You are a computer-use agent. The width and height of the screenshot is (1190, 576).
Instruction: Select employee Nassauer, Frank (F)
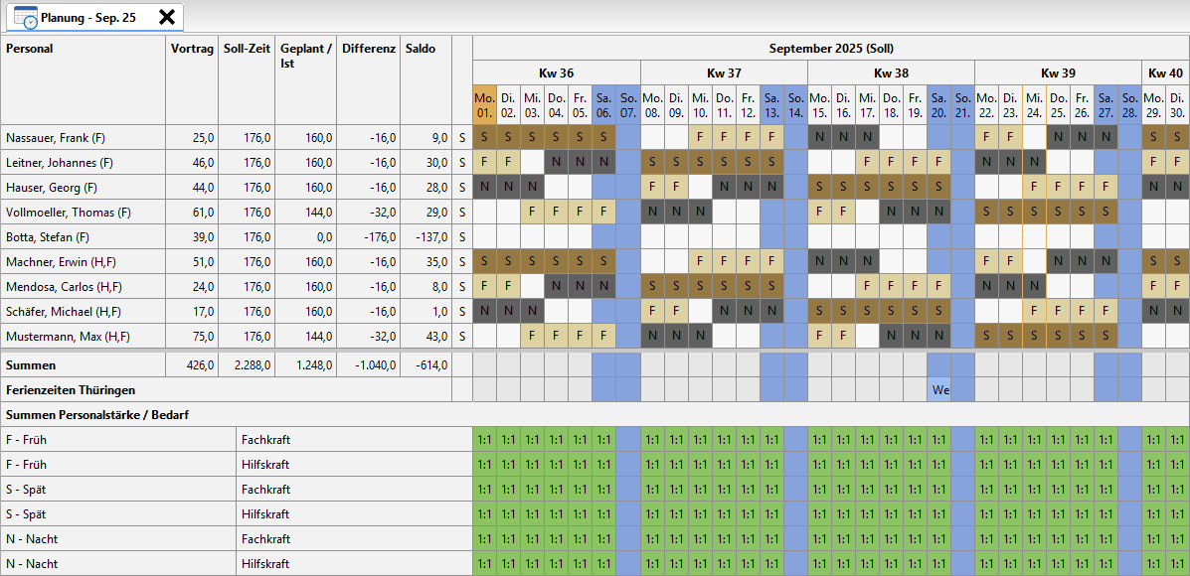click(x=60, y=138)
